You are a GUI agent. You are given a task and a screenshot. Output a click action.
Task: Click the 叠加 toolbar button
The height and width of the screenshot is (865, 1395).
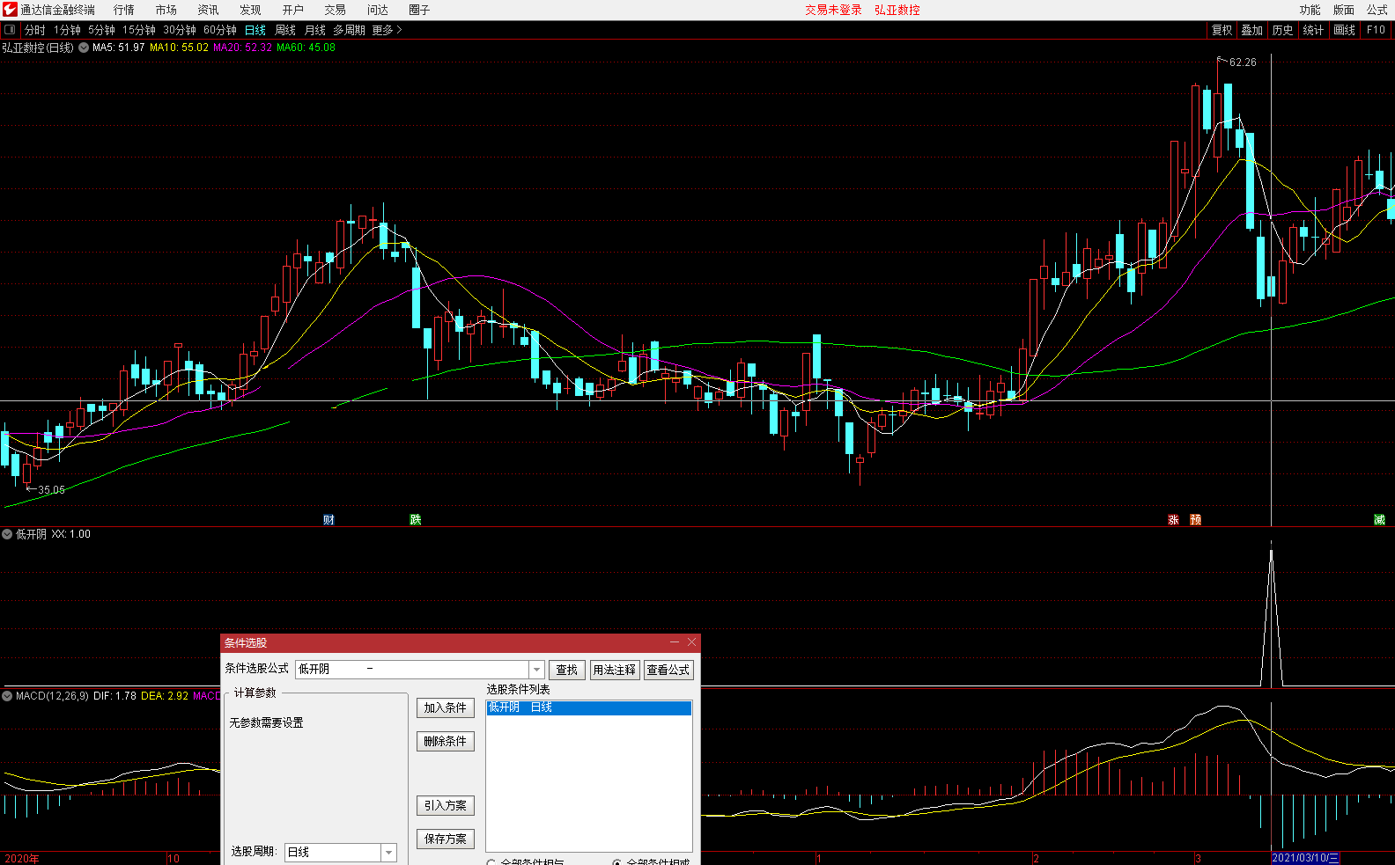[x=1252, y=30]
